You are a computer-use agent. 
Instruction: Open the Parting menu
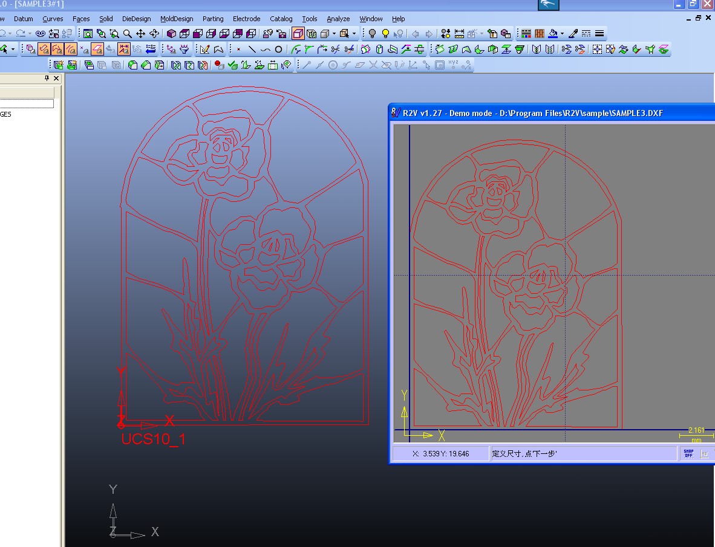coord(213,19)
